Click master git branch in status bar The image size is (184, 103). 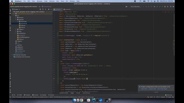pyautogui.click(x=169, y=97)
